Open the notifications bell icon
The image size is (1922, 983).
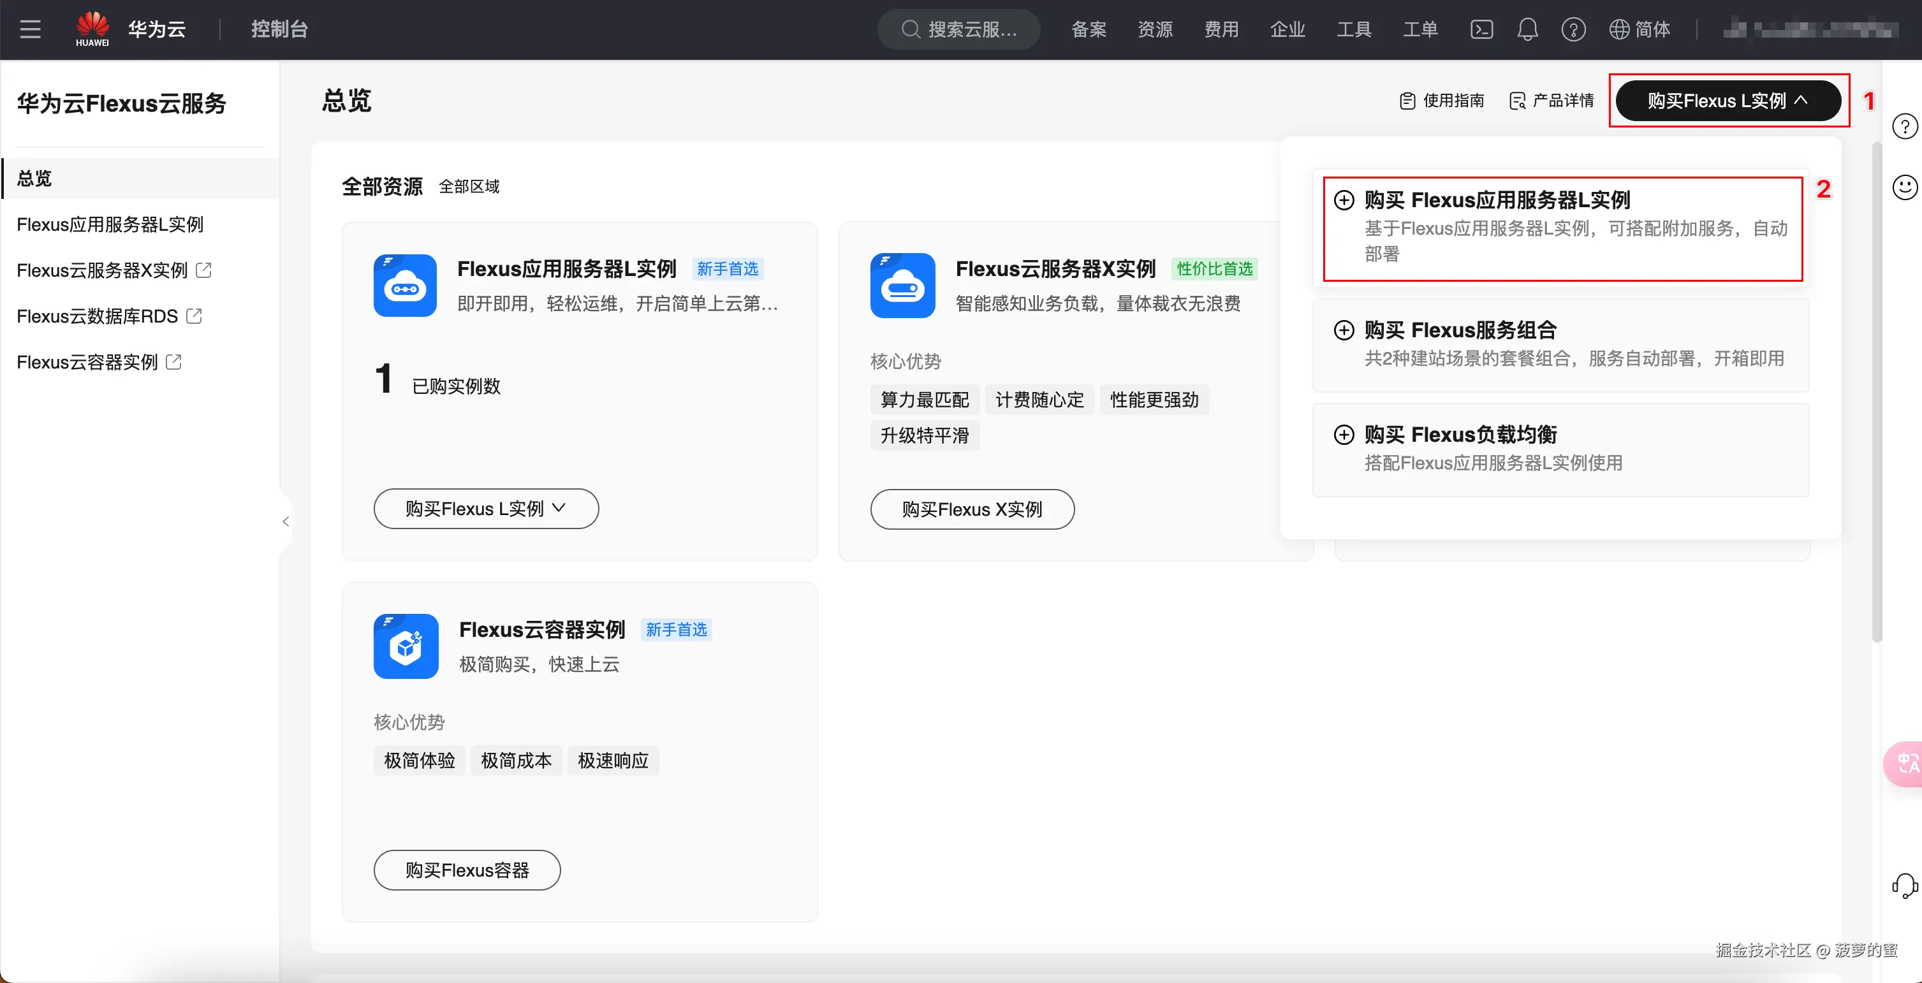[x=1527, y=29]
